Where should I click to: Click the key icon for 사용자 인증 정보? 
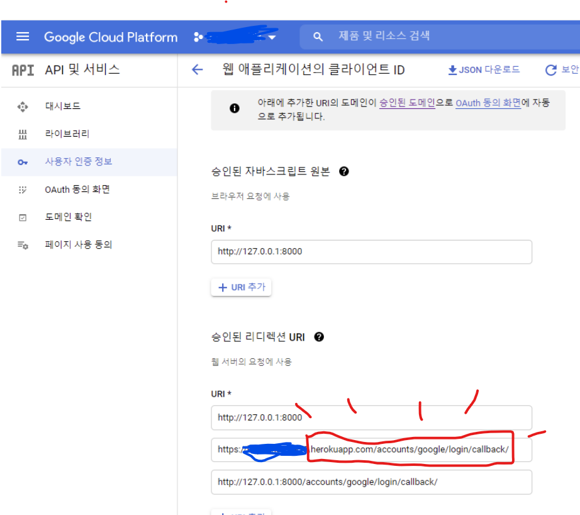(x=23, y=162)
